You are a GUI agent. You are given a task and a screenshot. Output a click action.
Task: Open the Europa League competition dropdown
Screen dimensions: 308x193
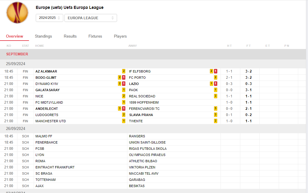click(90, 18)
